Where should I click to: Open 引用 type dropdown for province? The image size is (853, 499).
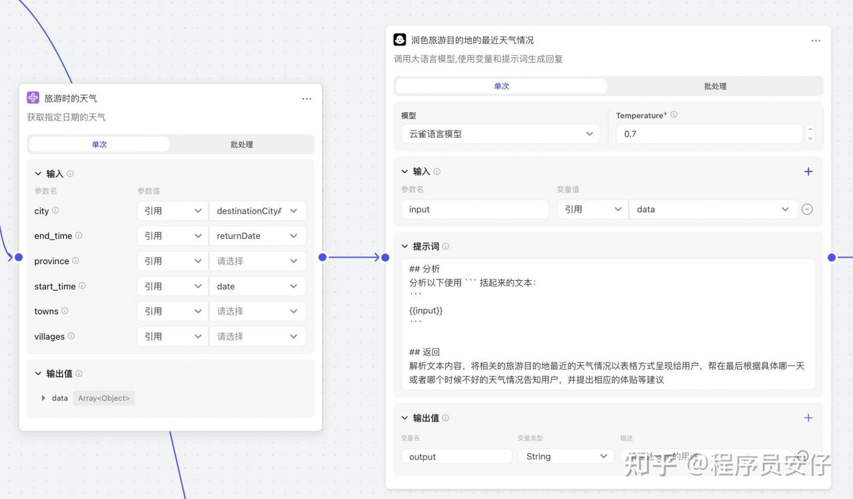173,261
